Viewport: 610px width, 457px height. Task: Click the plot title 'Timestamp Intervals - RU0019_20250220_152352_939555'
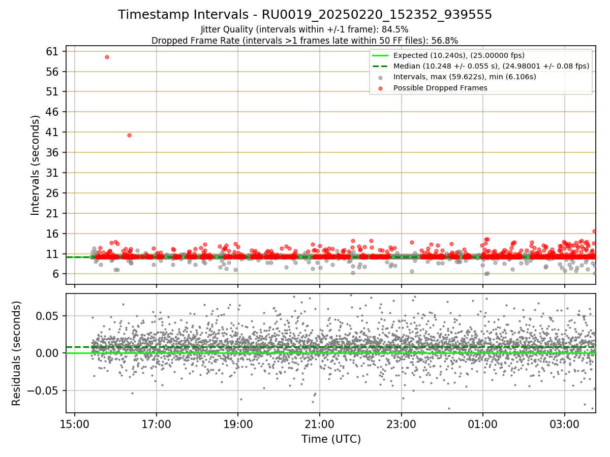(x=305, y=15)
